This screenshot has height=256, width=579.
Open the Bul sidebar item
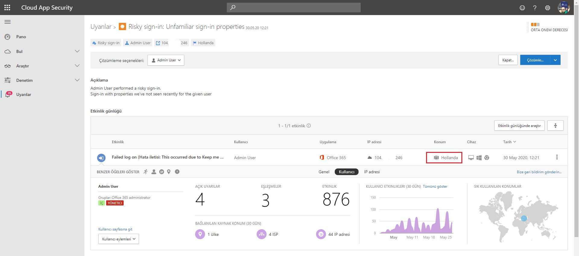pyautogui.click(x=19, y=51)
